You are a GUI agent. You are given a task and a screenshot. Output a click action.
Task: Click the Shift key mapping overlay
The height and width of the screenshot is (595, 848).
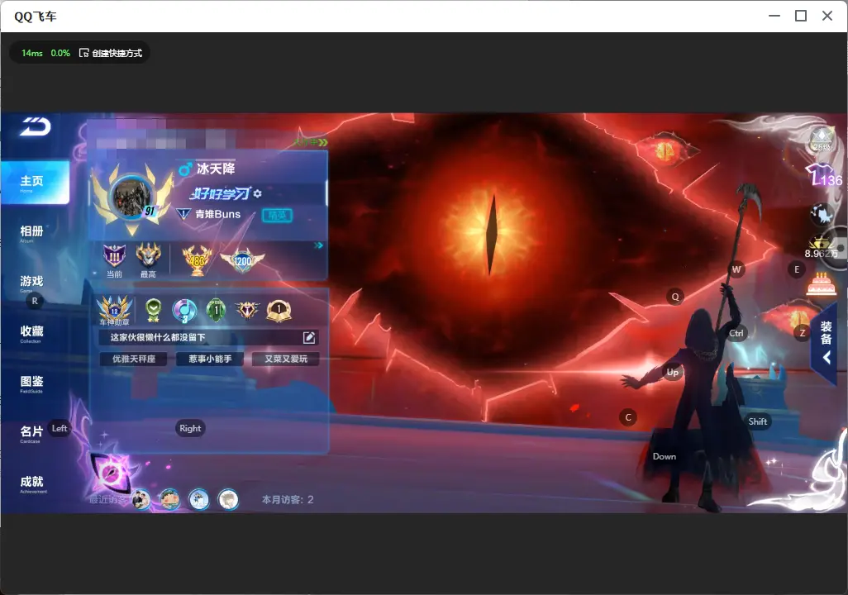(758, 421)
